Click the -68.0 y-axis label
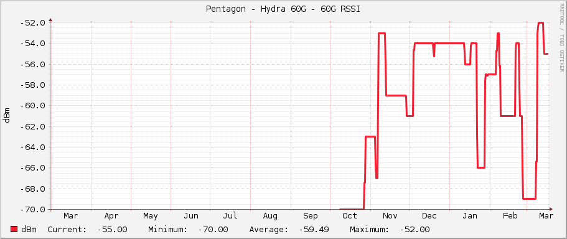The width and height of the screenshot is (567, 239). 32,189
